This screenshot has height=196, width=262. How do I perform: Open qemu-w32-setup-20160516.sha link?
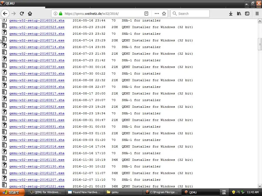pyautogui.click(x=37, y=20)
